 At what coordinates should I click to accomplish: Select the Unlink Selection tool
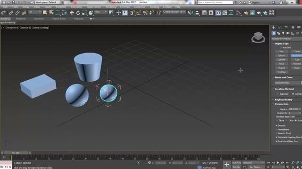click(17, 13)
